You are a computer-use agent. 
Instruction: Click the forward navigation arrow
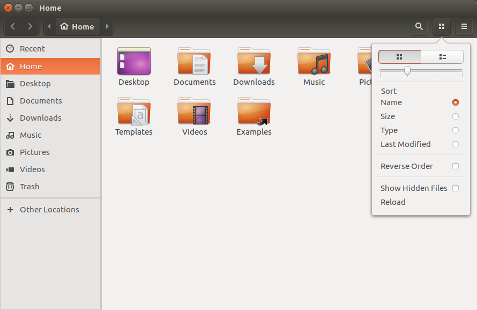tap(30, 26)
